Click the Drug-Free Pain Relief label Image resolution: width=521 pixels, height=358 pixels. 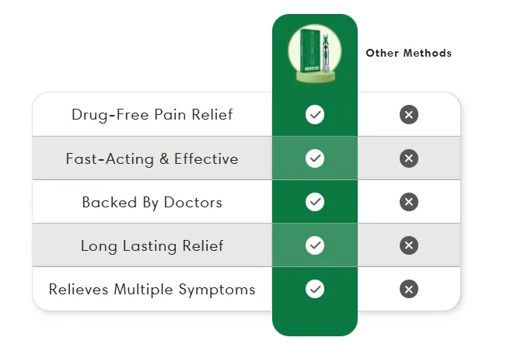pyautogui.click(x=152, y=115)
